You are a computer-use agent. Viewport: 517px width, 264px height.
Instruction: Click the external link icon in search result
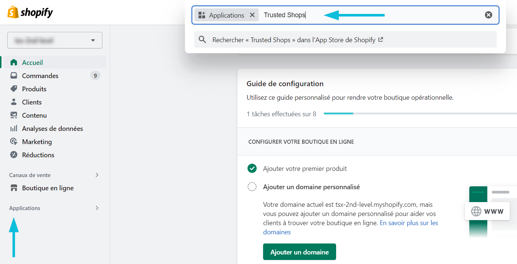pyautogui.click(x=381, y=40)
